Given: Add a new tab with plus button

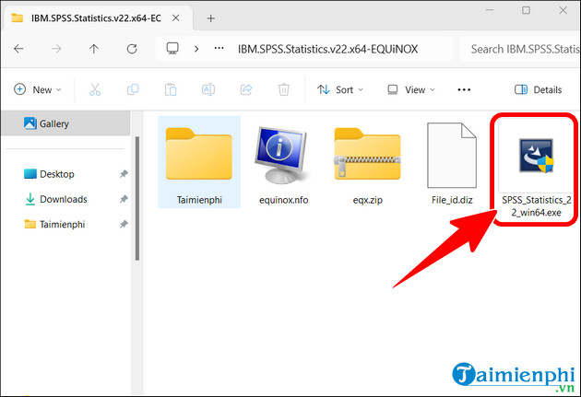Looking at the screenshot, I should pyautogui.click(x=211, y=18).
